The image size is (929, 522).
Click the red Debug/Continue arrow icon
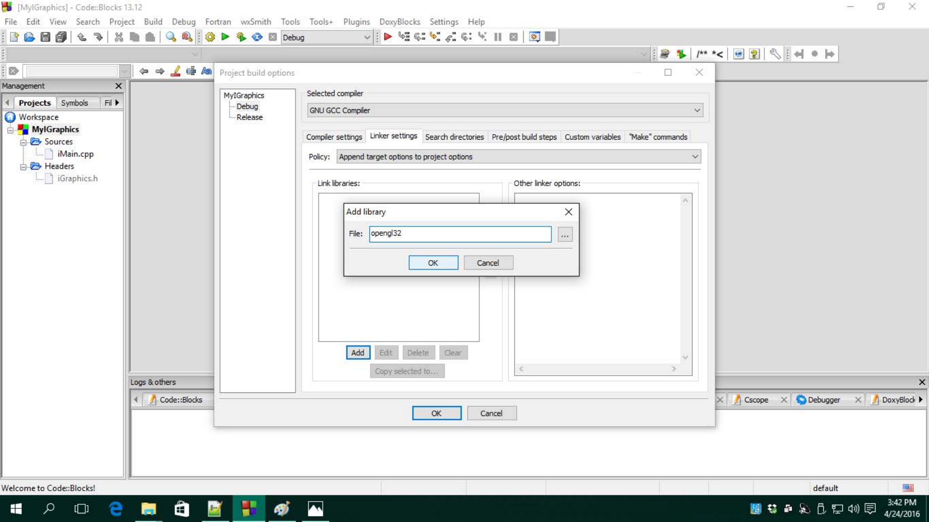(388, 37)
